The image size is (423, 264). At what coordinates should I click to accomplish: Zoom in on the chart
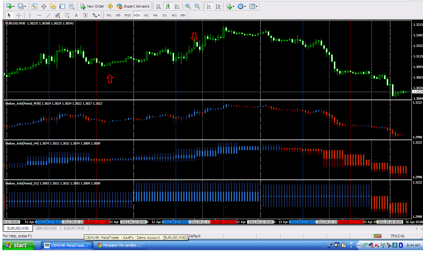click(188, 6)
